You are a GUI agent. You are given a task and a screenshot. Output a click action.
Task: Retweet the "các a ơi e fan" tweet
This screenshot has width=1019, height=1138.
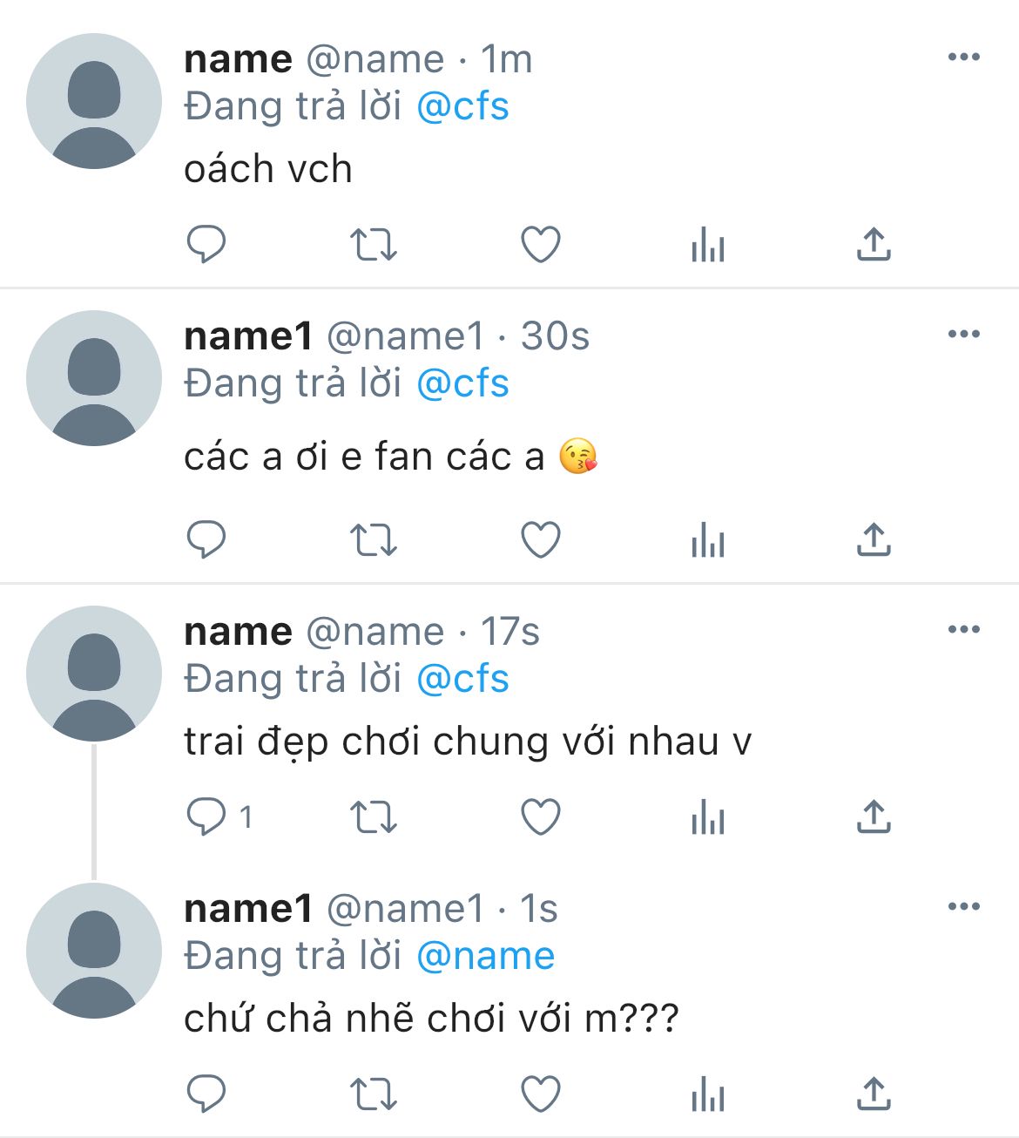(x=373, y=540)
